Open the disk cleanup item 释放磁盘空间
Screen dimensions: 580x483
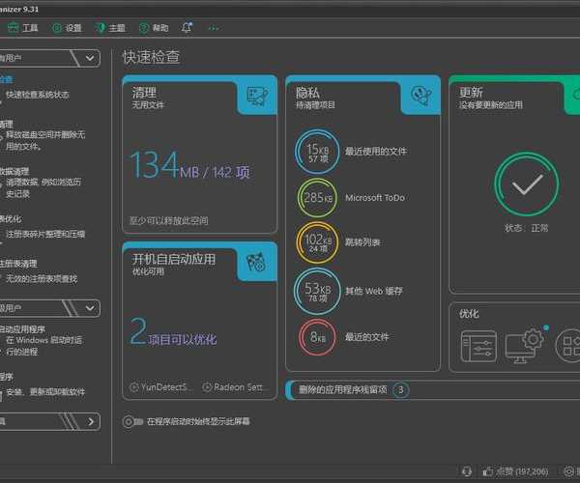pyautogui.click(x=45, y=140)
